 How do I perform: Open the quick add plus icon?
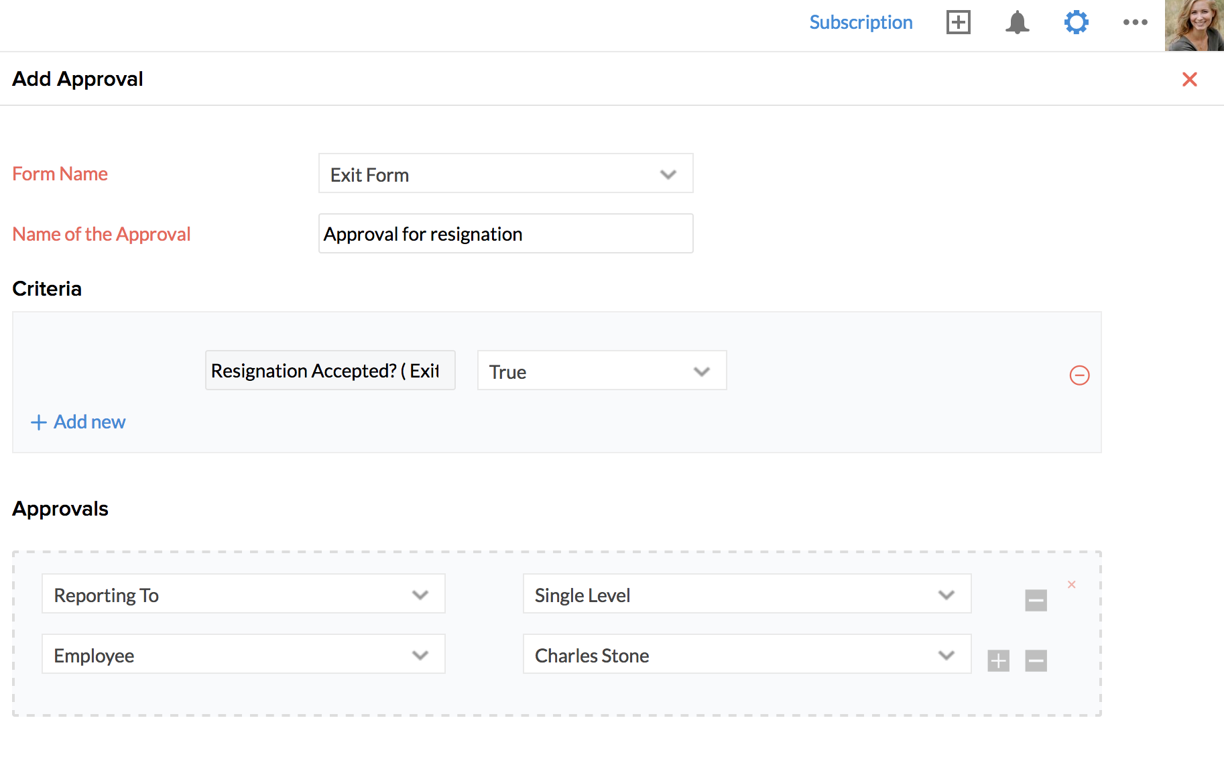(x=958, y=22)
